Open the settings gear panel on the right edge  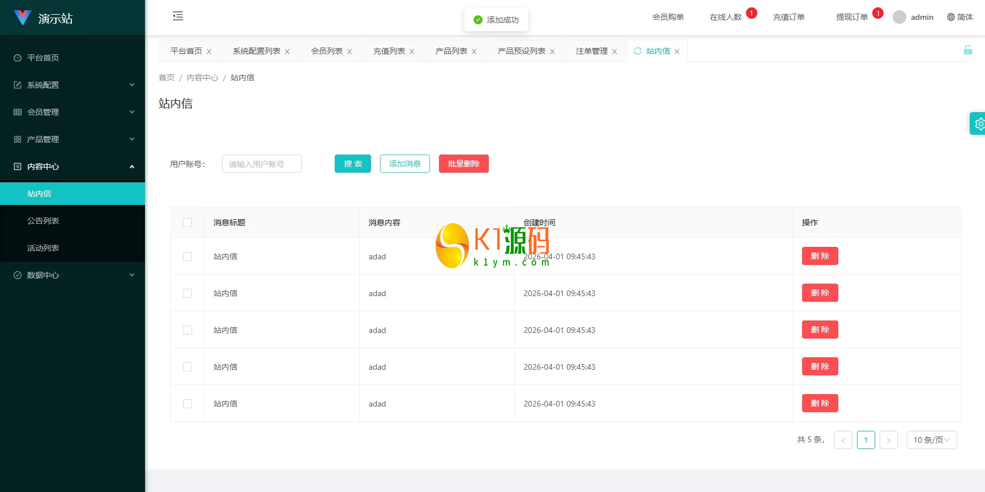(979, 123)
